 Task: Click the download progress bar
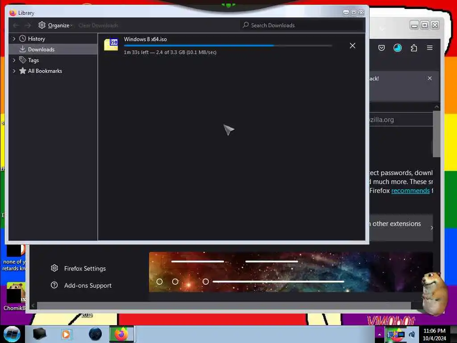pos(228,46)
